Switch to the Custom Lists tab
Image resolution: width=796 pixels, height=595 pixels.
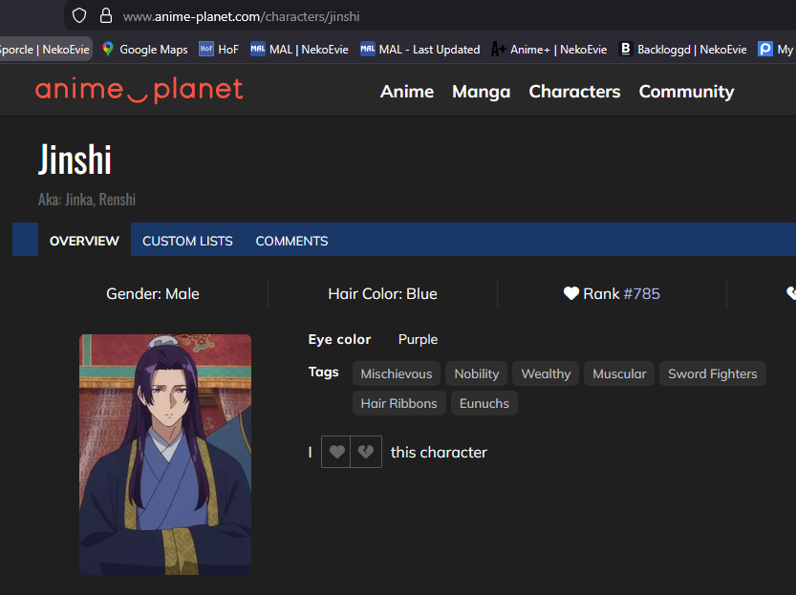click(x=187, y=241)
